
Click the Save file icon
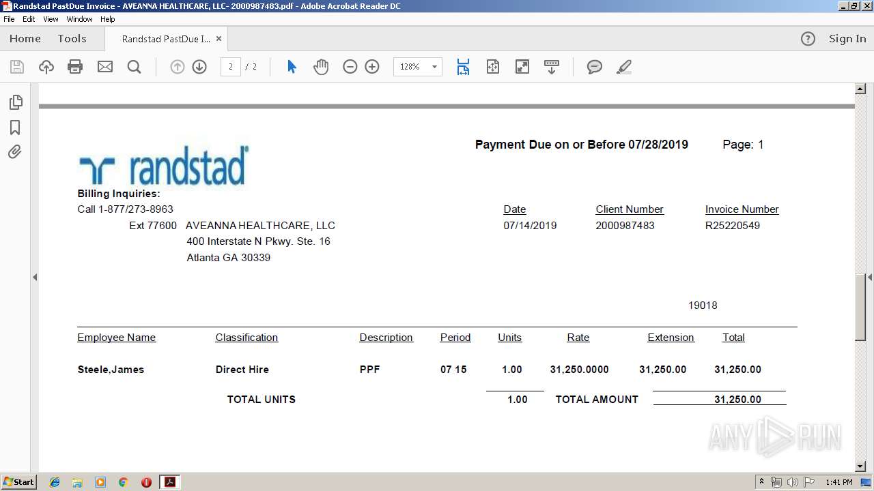(17, 67)
